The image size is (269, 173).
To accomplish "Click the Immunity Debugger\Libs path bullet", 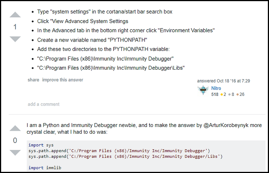I will (x=111, y=68).
